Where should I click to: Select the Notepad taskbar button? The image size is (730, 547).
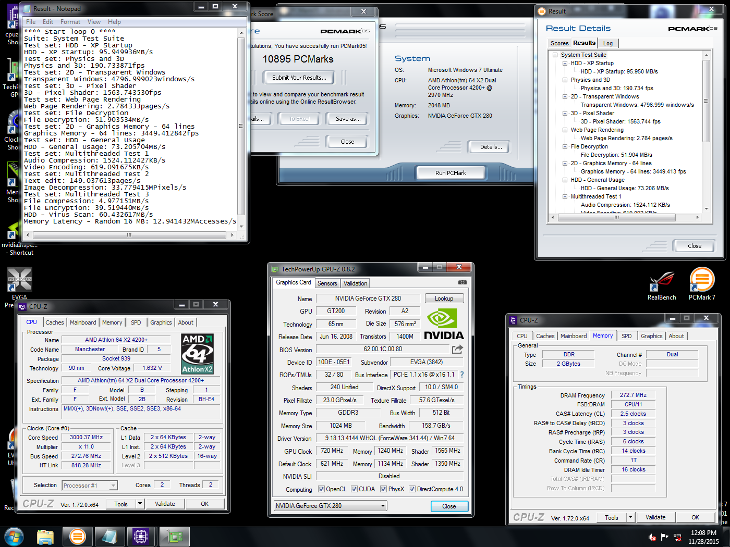click(x=109, y=537)
